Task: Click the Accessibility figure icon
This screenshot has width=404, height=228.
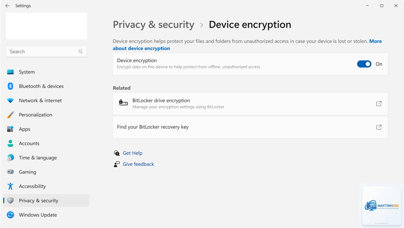Action: click(10, 186)
